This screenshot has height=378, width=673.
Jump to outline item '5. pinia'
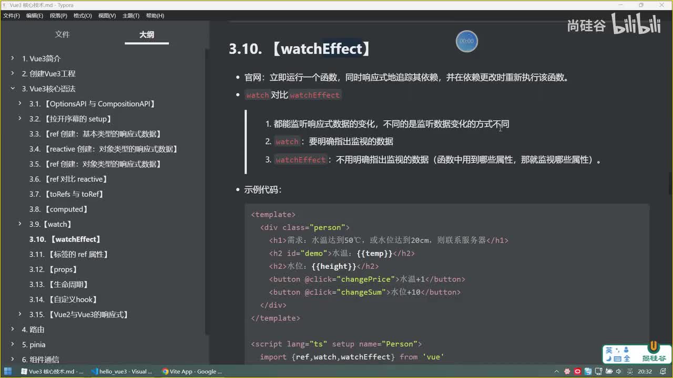click(34, 344)
